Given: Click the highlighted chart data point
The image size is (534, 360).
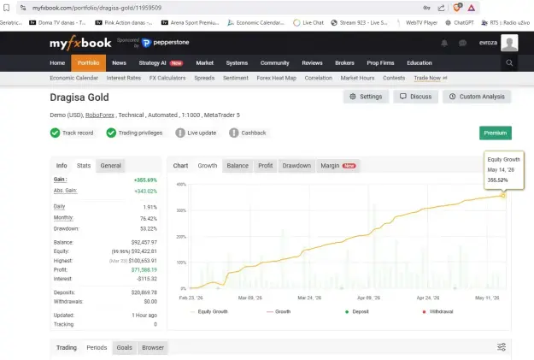Looking at the screenshot, I should tap(503, 196).
